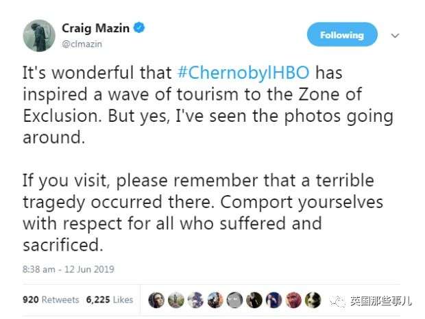Click the last liker avatar in the row

(313, 299)
